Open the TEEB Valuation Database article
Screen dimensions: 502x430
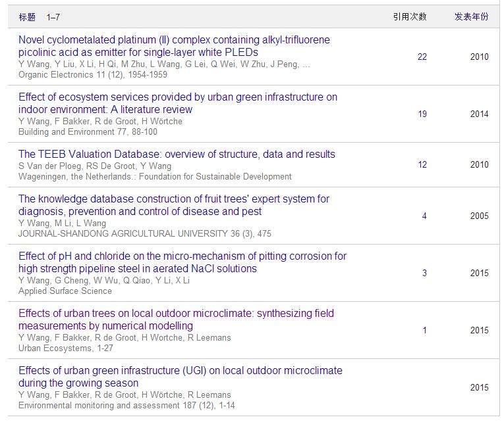[x=177, y=155]
